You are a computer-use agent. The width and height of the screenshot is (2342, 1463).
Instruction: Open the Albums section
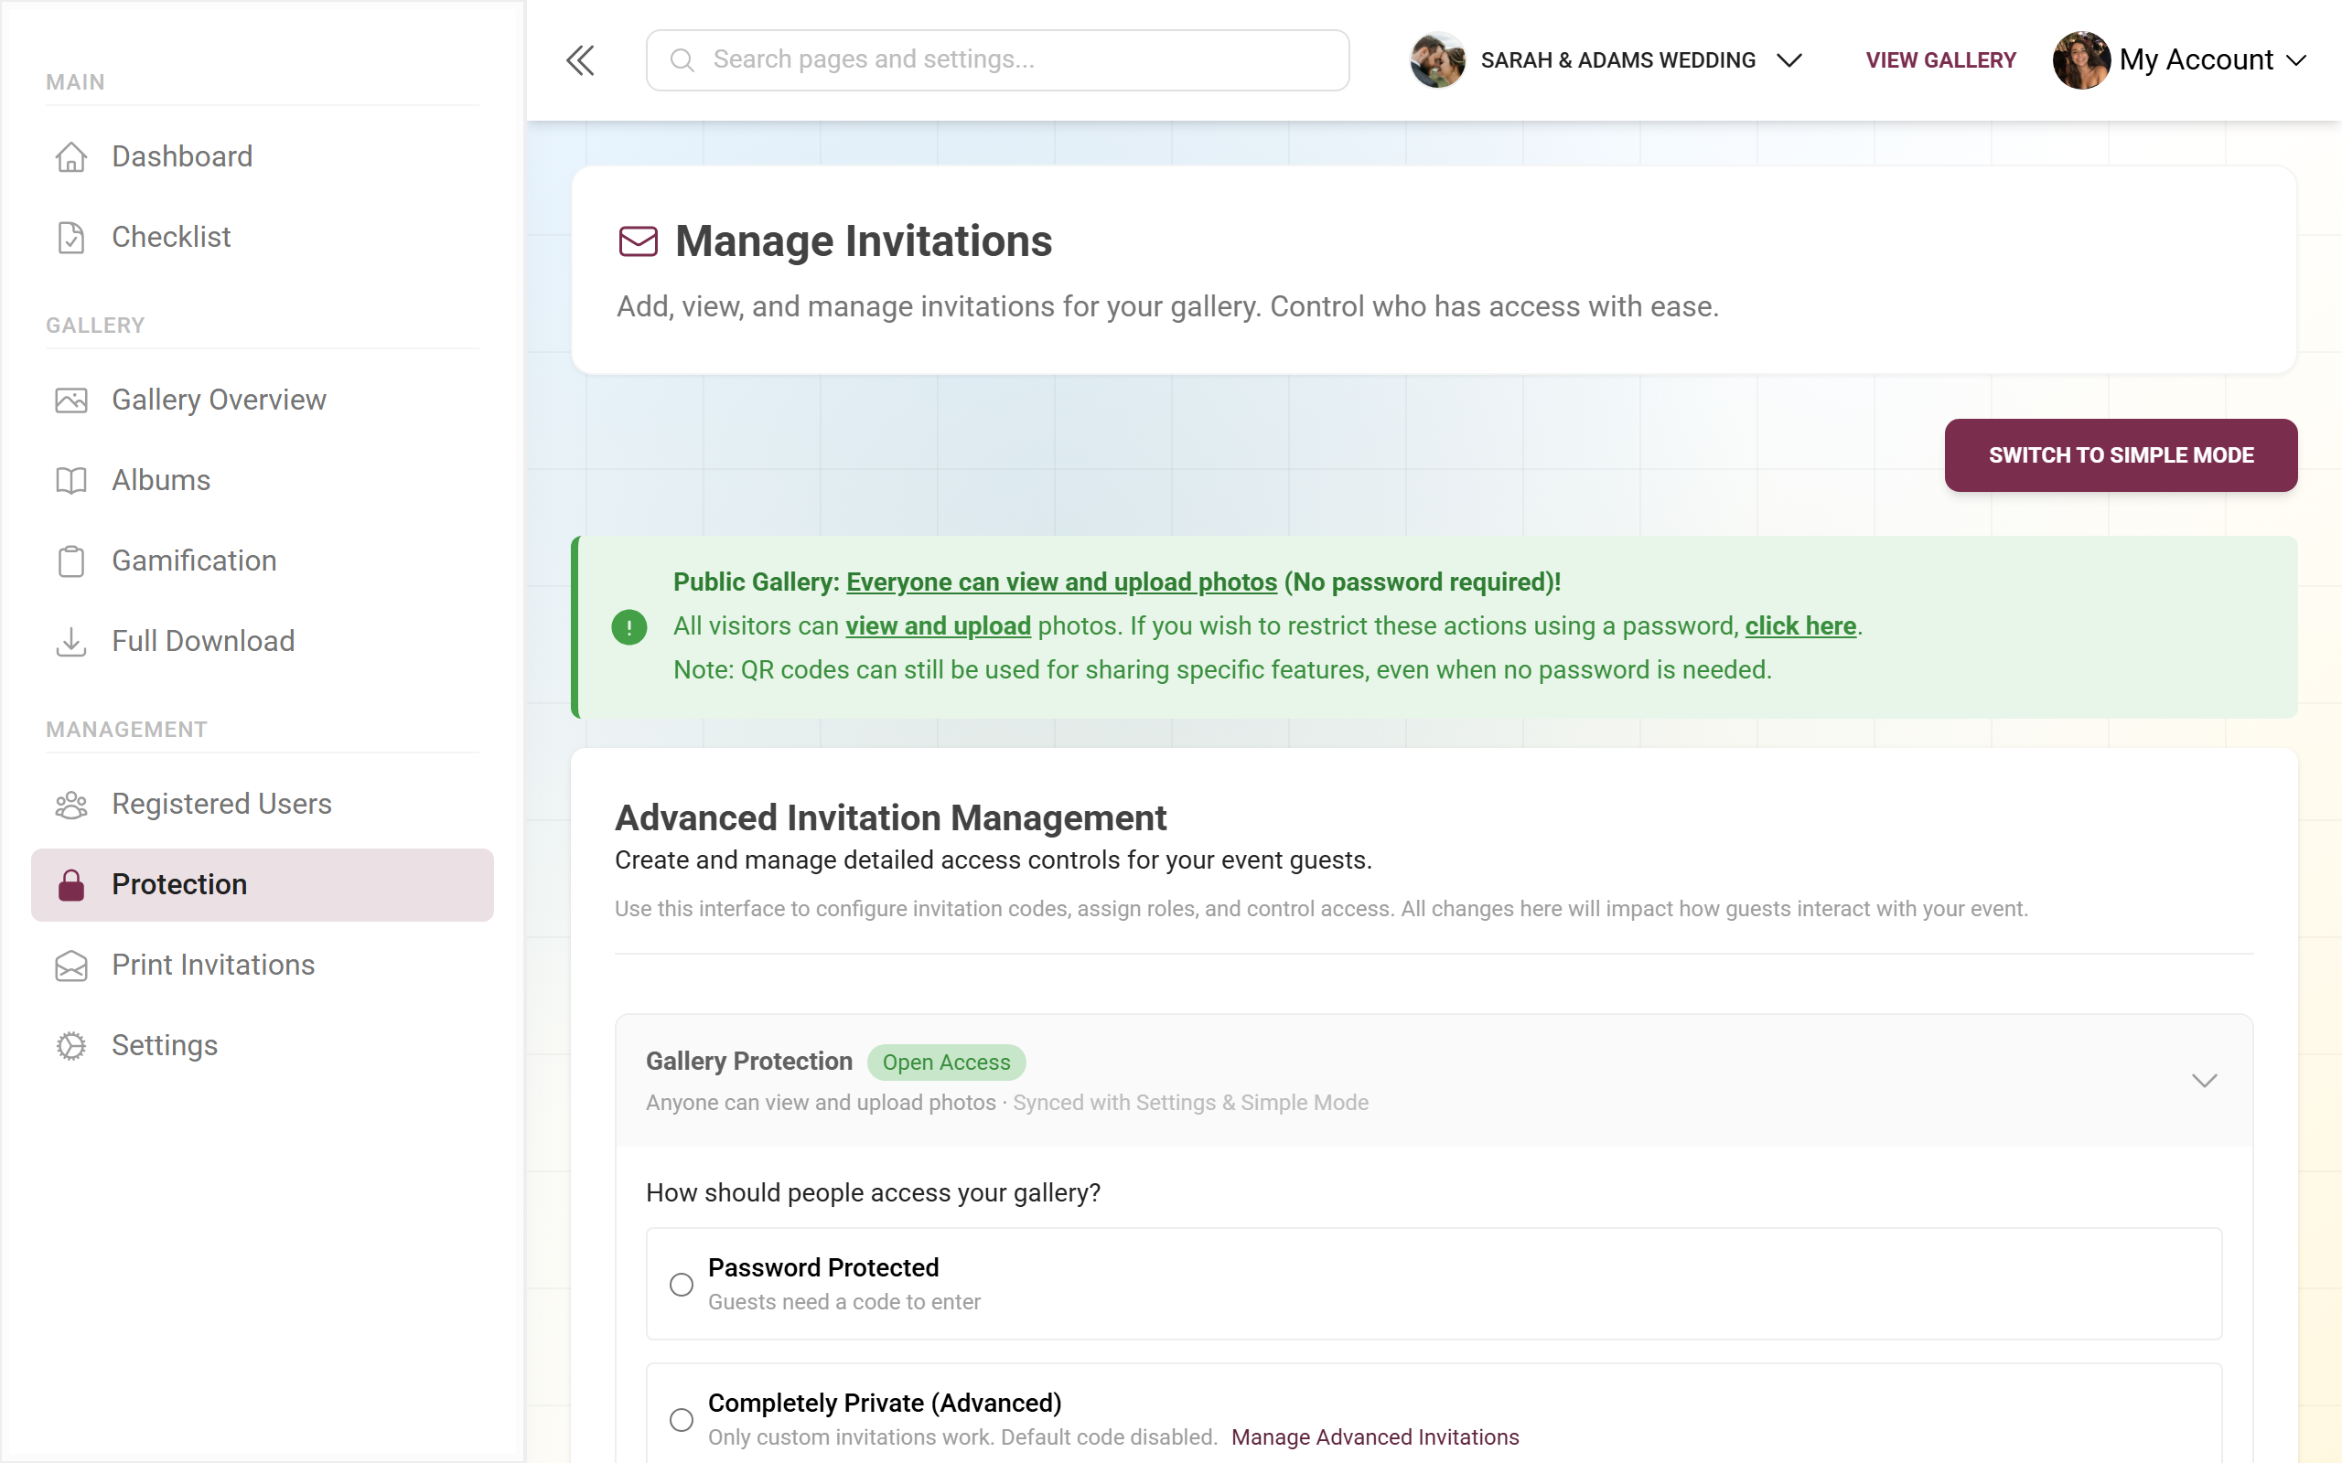tap(263, 480)
